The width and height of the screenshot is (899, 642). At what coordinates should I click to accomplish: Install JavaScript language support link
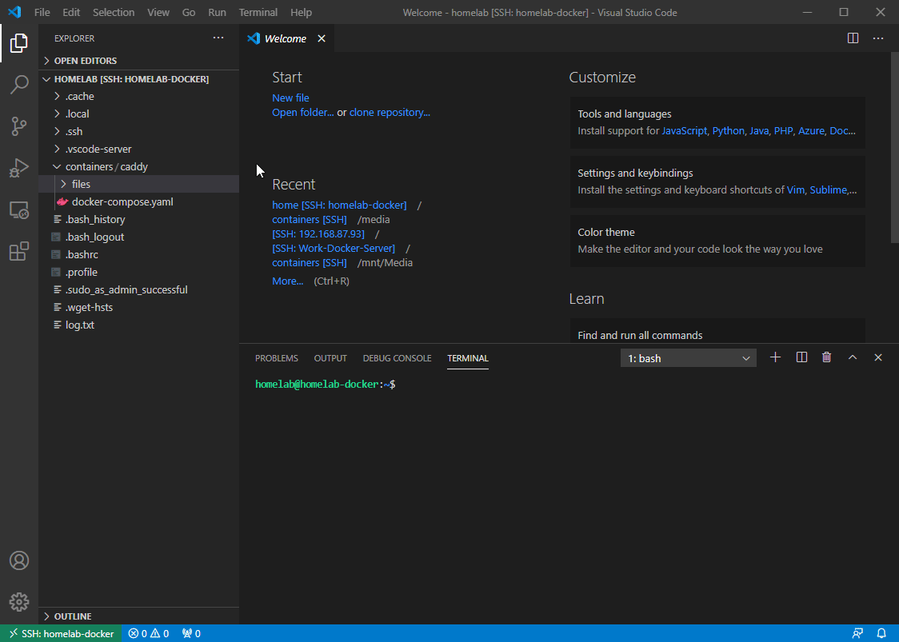coord(685,130)
